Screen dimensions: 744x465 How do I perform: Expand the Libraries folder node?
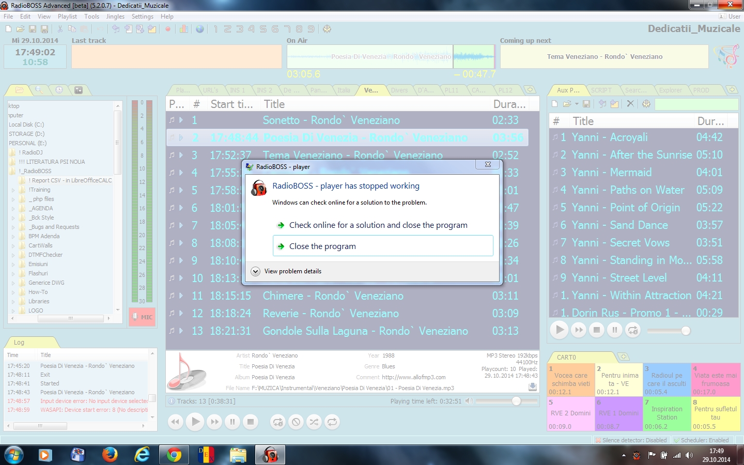pyautogui.click(x=13, y=301)
